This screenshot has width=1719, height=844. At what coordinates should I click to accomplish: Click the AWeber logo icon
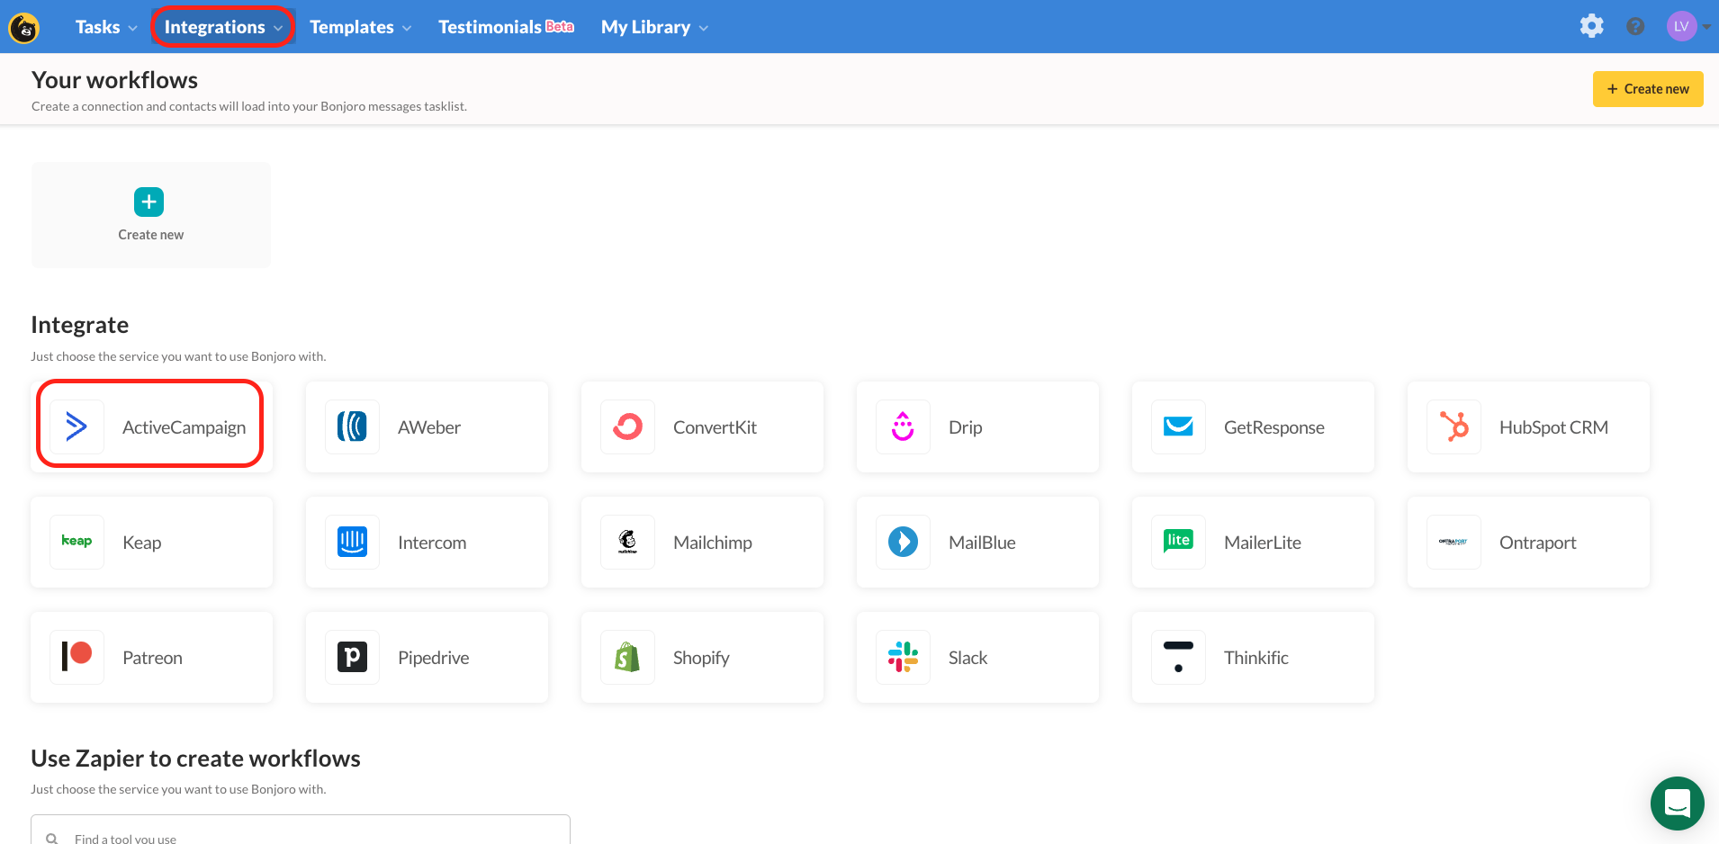pyautogui.click(x=352, y=426)
